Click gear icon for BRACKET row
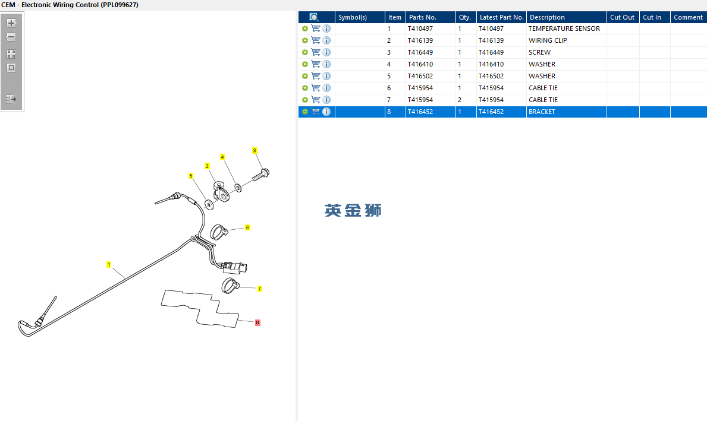The height and width of the screenshot is (421, 707). pos(305,112)
